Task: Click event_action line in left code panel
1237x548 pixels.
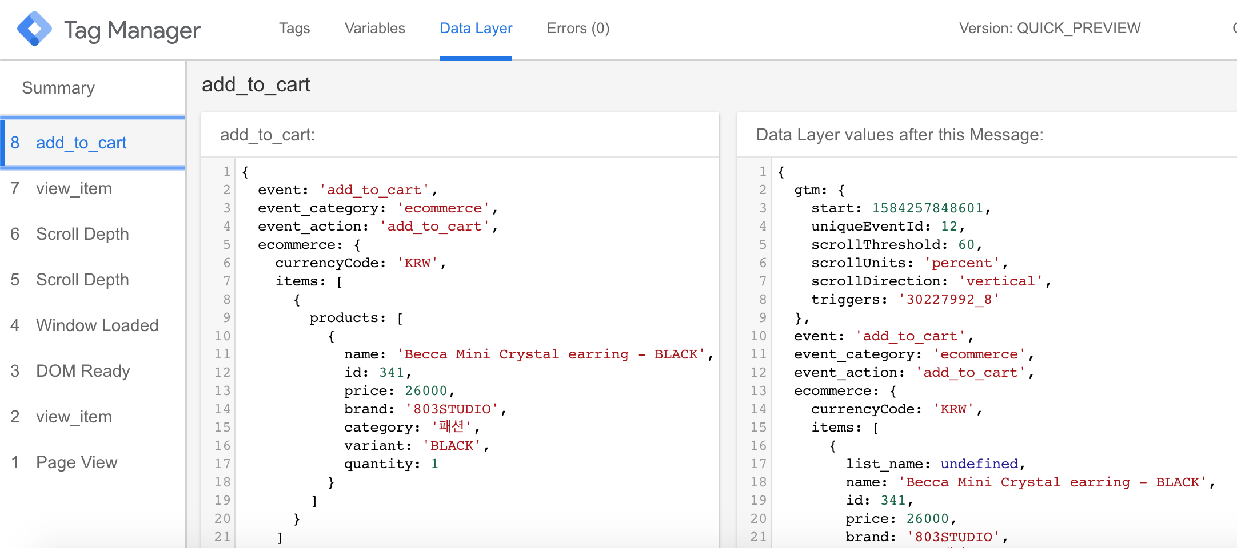Action: tap(378, 227)
